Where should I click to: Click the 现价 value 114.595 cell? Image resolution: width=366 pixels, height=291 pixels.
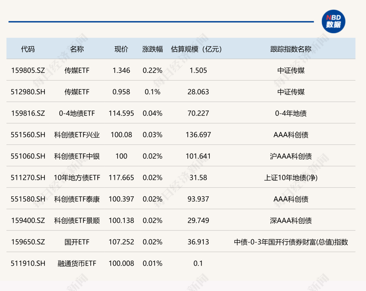click(x=121, y=113)
